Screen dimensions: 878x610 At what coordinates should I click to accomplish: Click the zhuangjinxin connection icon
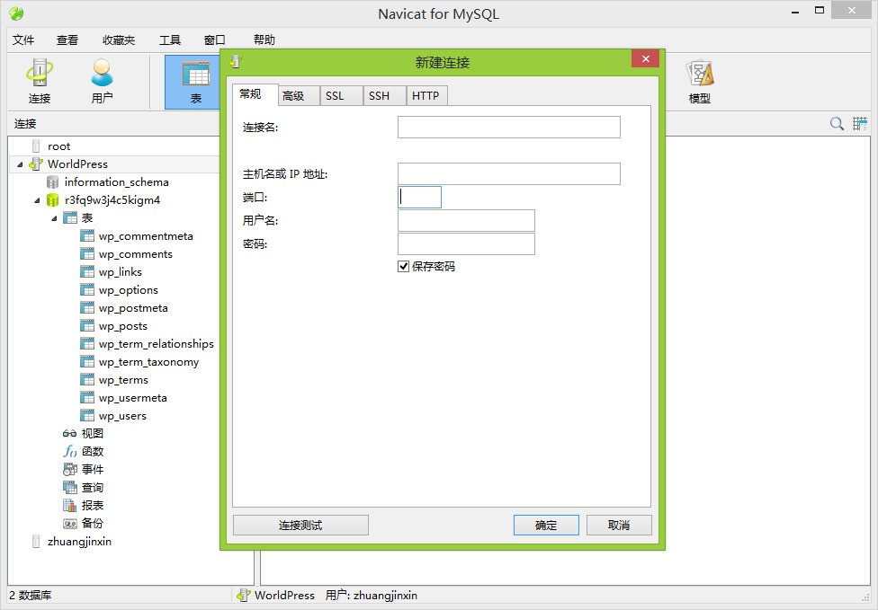pyautogui.click(x=36, y=541)
